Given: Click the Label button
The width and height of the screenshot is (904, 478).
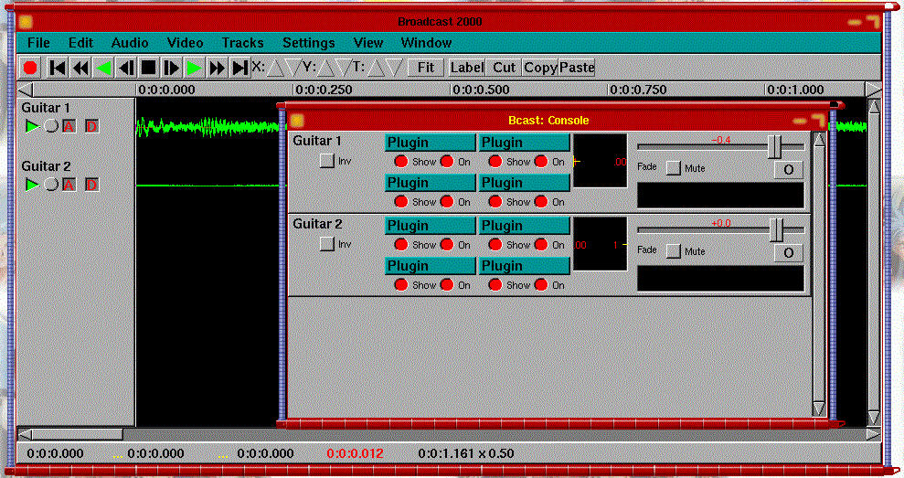Looking at the screenshot, I should pos(466,67).
